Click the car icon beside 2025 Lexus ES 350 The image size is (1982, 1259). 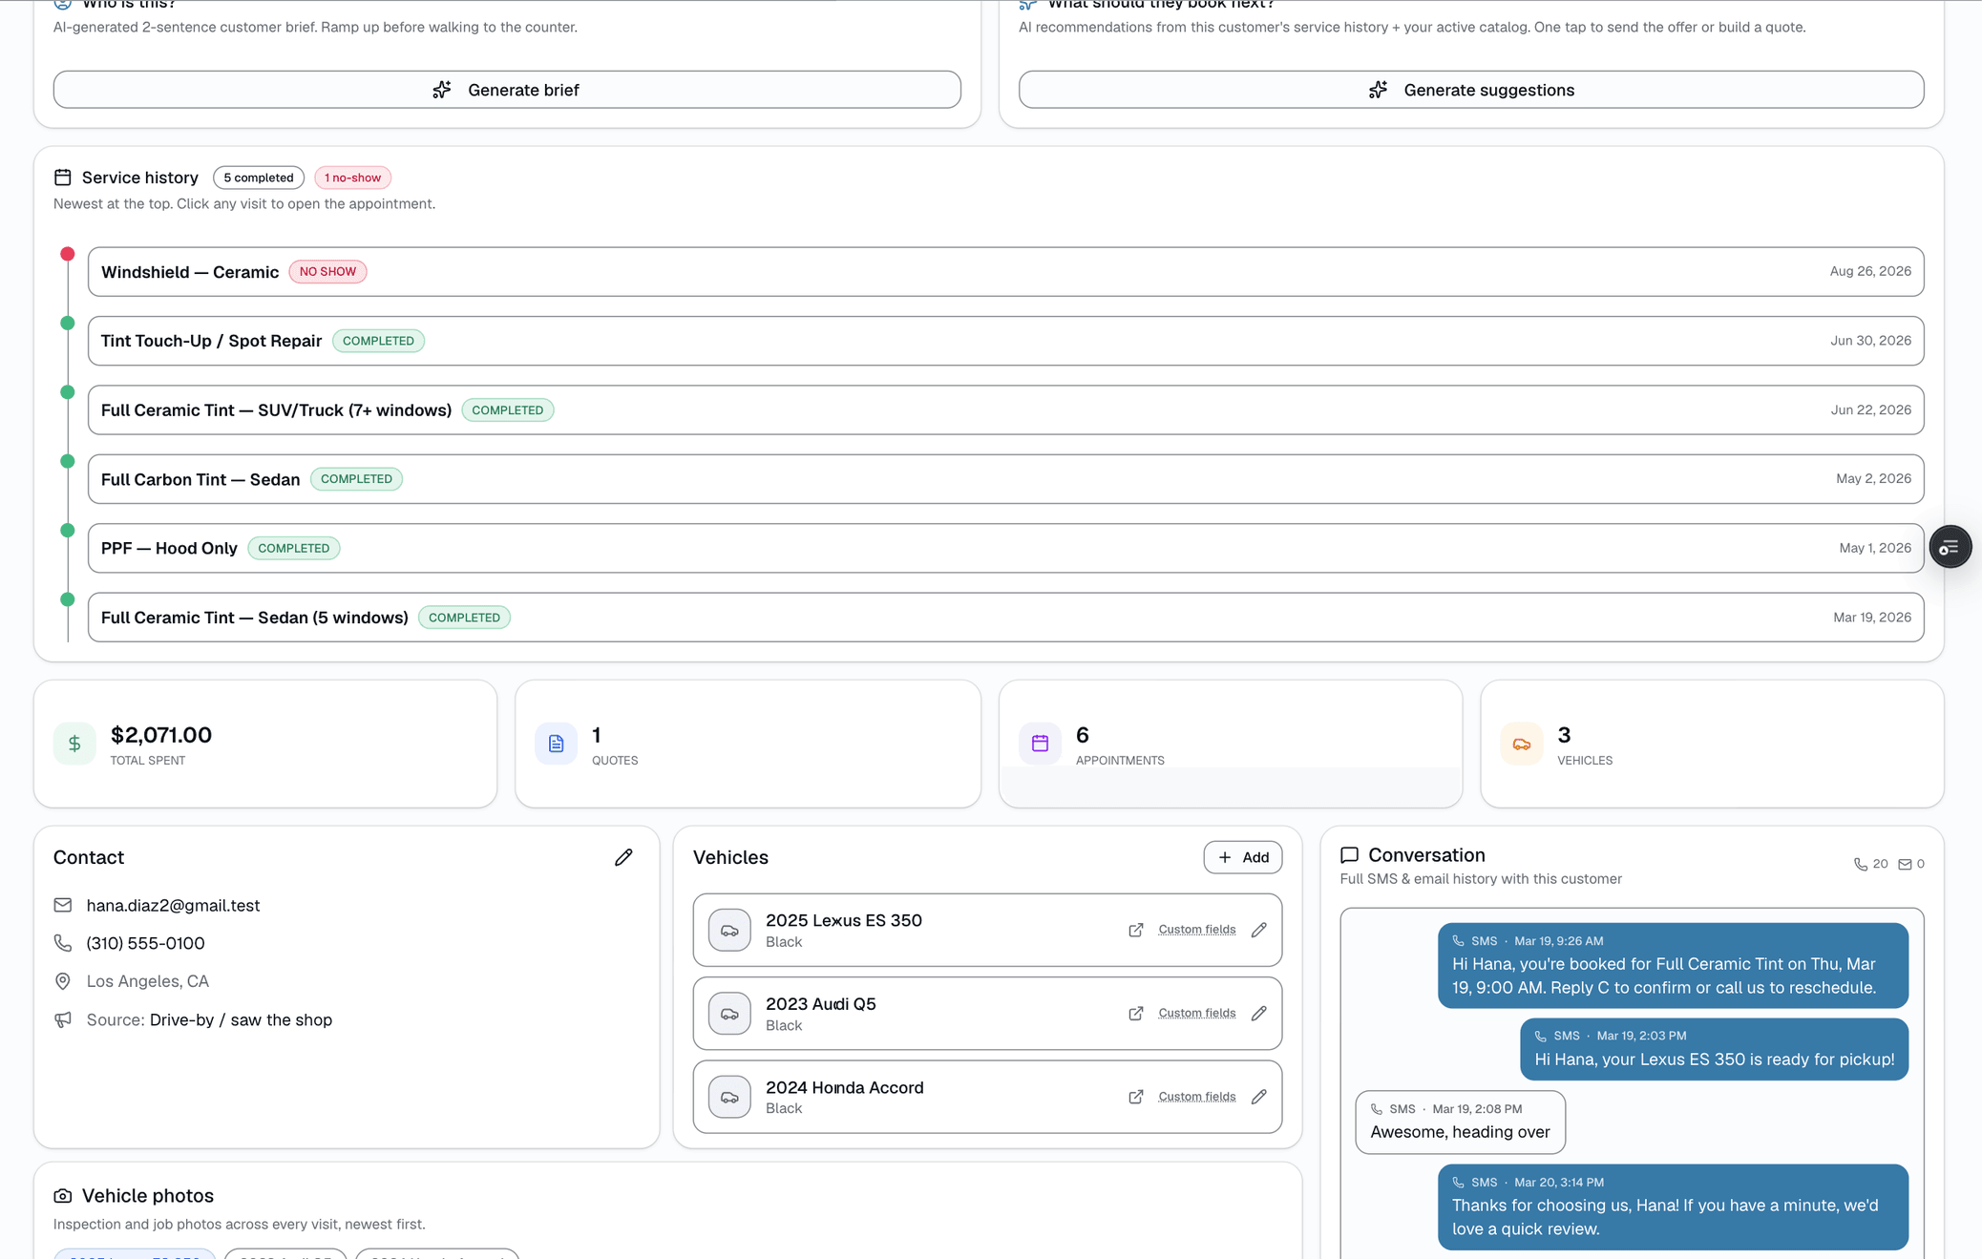[729, 930]
